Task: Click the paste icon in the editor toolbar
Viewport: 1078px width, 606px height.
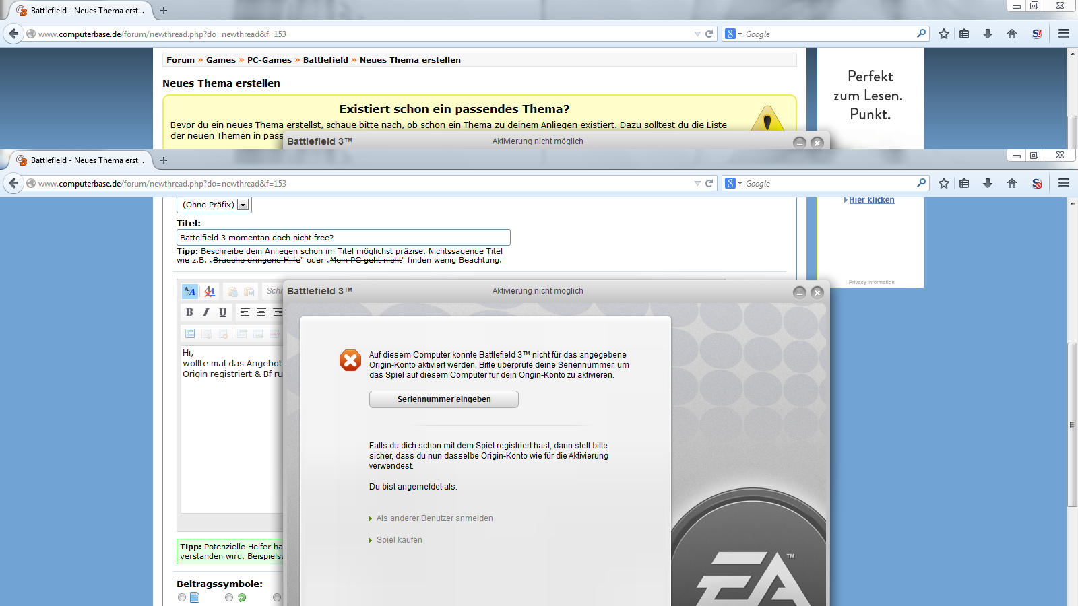Action: click(x=232, y=292)
